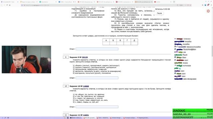This screenshot has width=213, height=119.
Task: Click answer-table header cell А
Action: (106, 40)
